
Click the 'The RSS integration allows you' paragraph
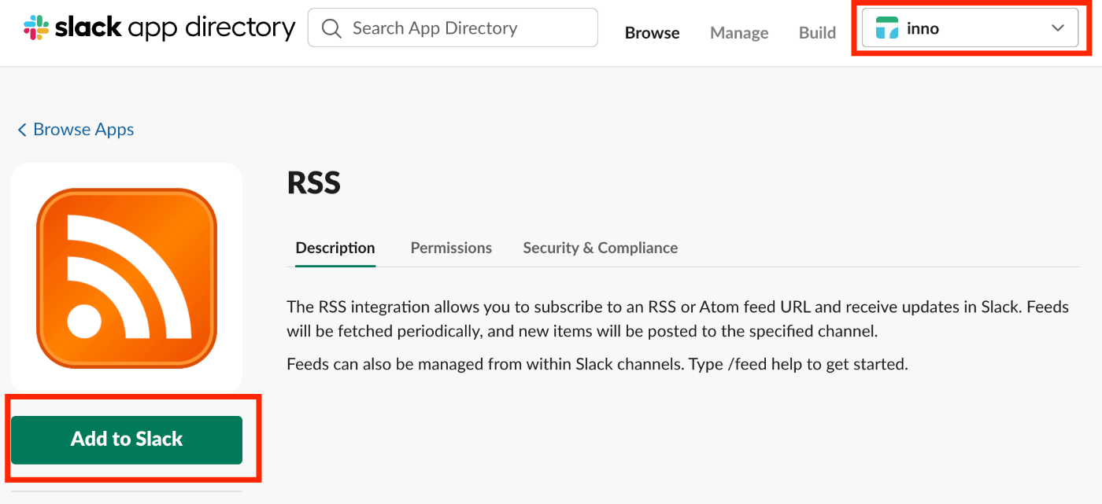click(x=678, y=318)
